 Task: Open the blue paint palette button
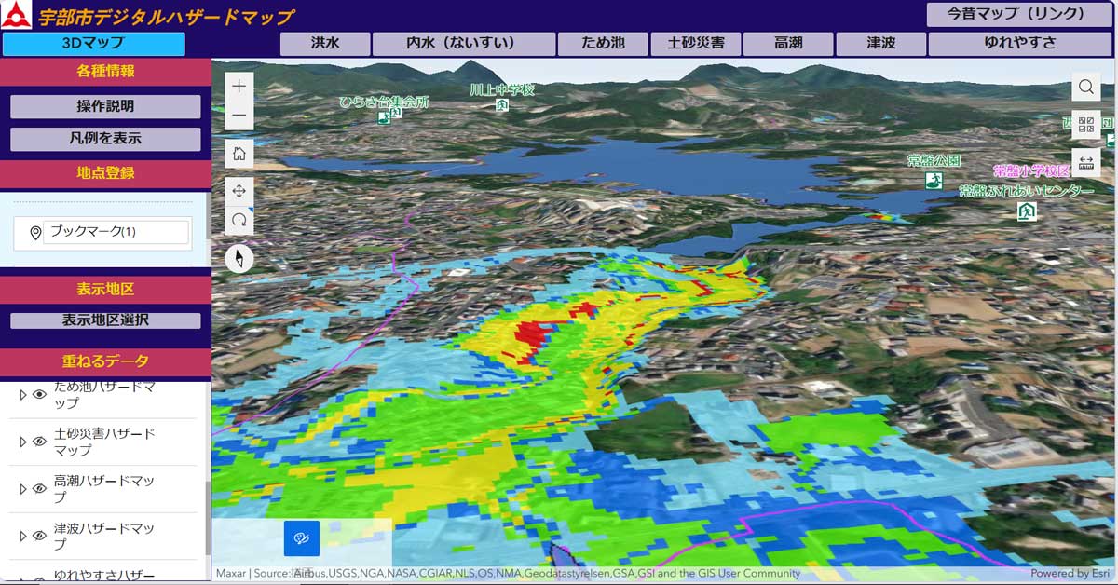302,538
